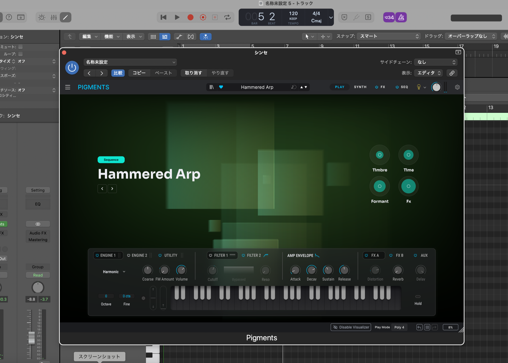Tick the ミュート checkbox
Screen dimensions: 508x363
21,47
